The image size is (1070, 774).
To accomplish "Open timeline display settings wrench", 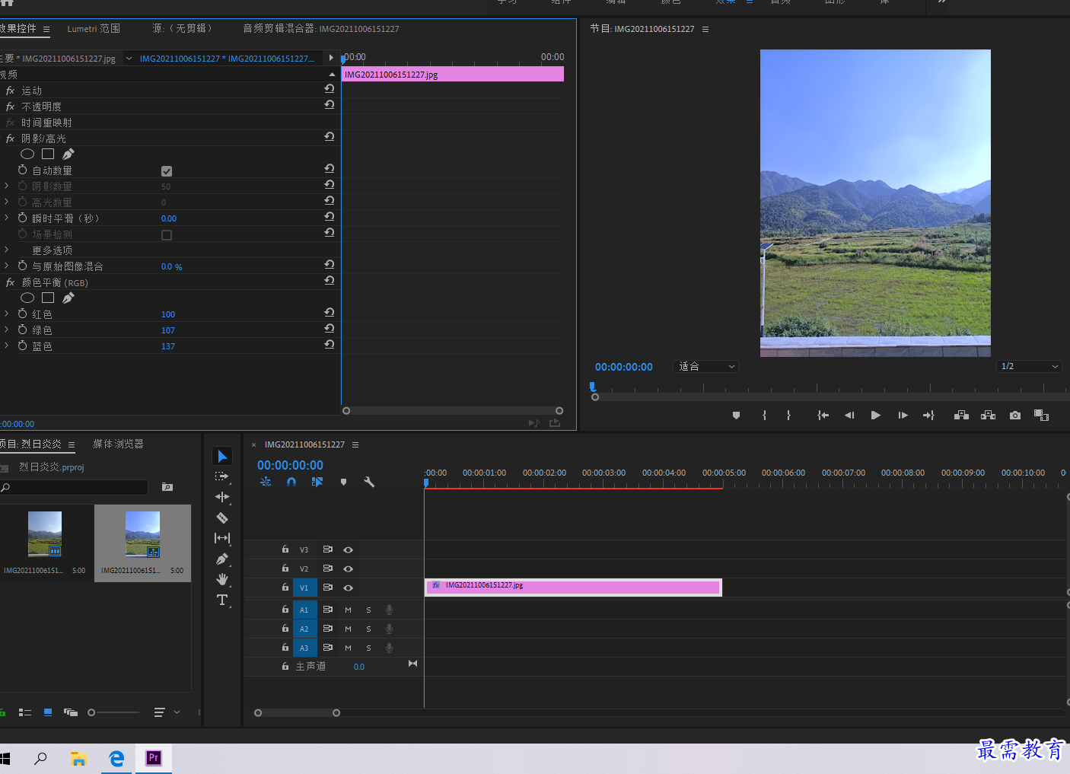I will tap(369, 482).
